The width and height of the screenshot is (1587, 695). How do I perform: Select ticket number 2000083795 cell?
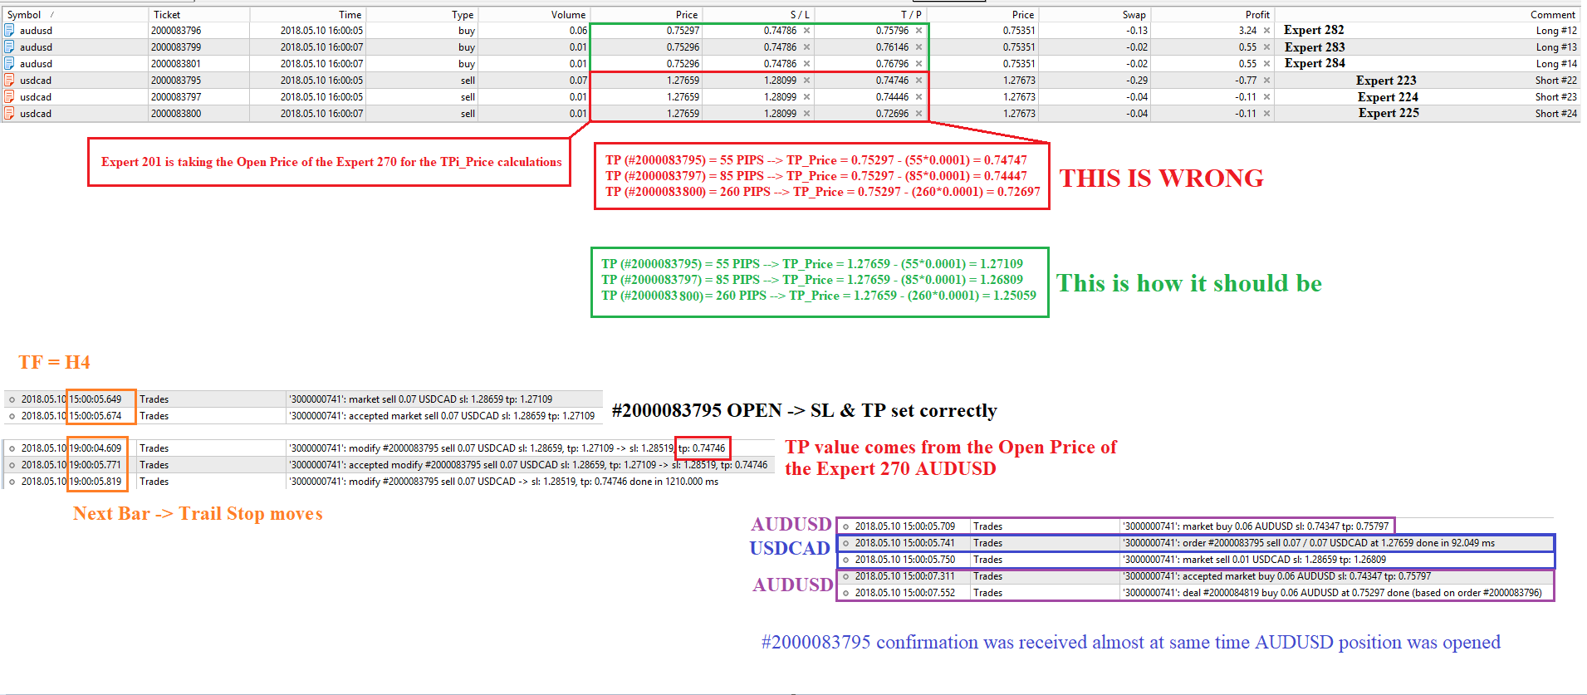[x=198, y=81]
